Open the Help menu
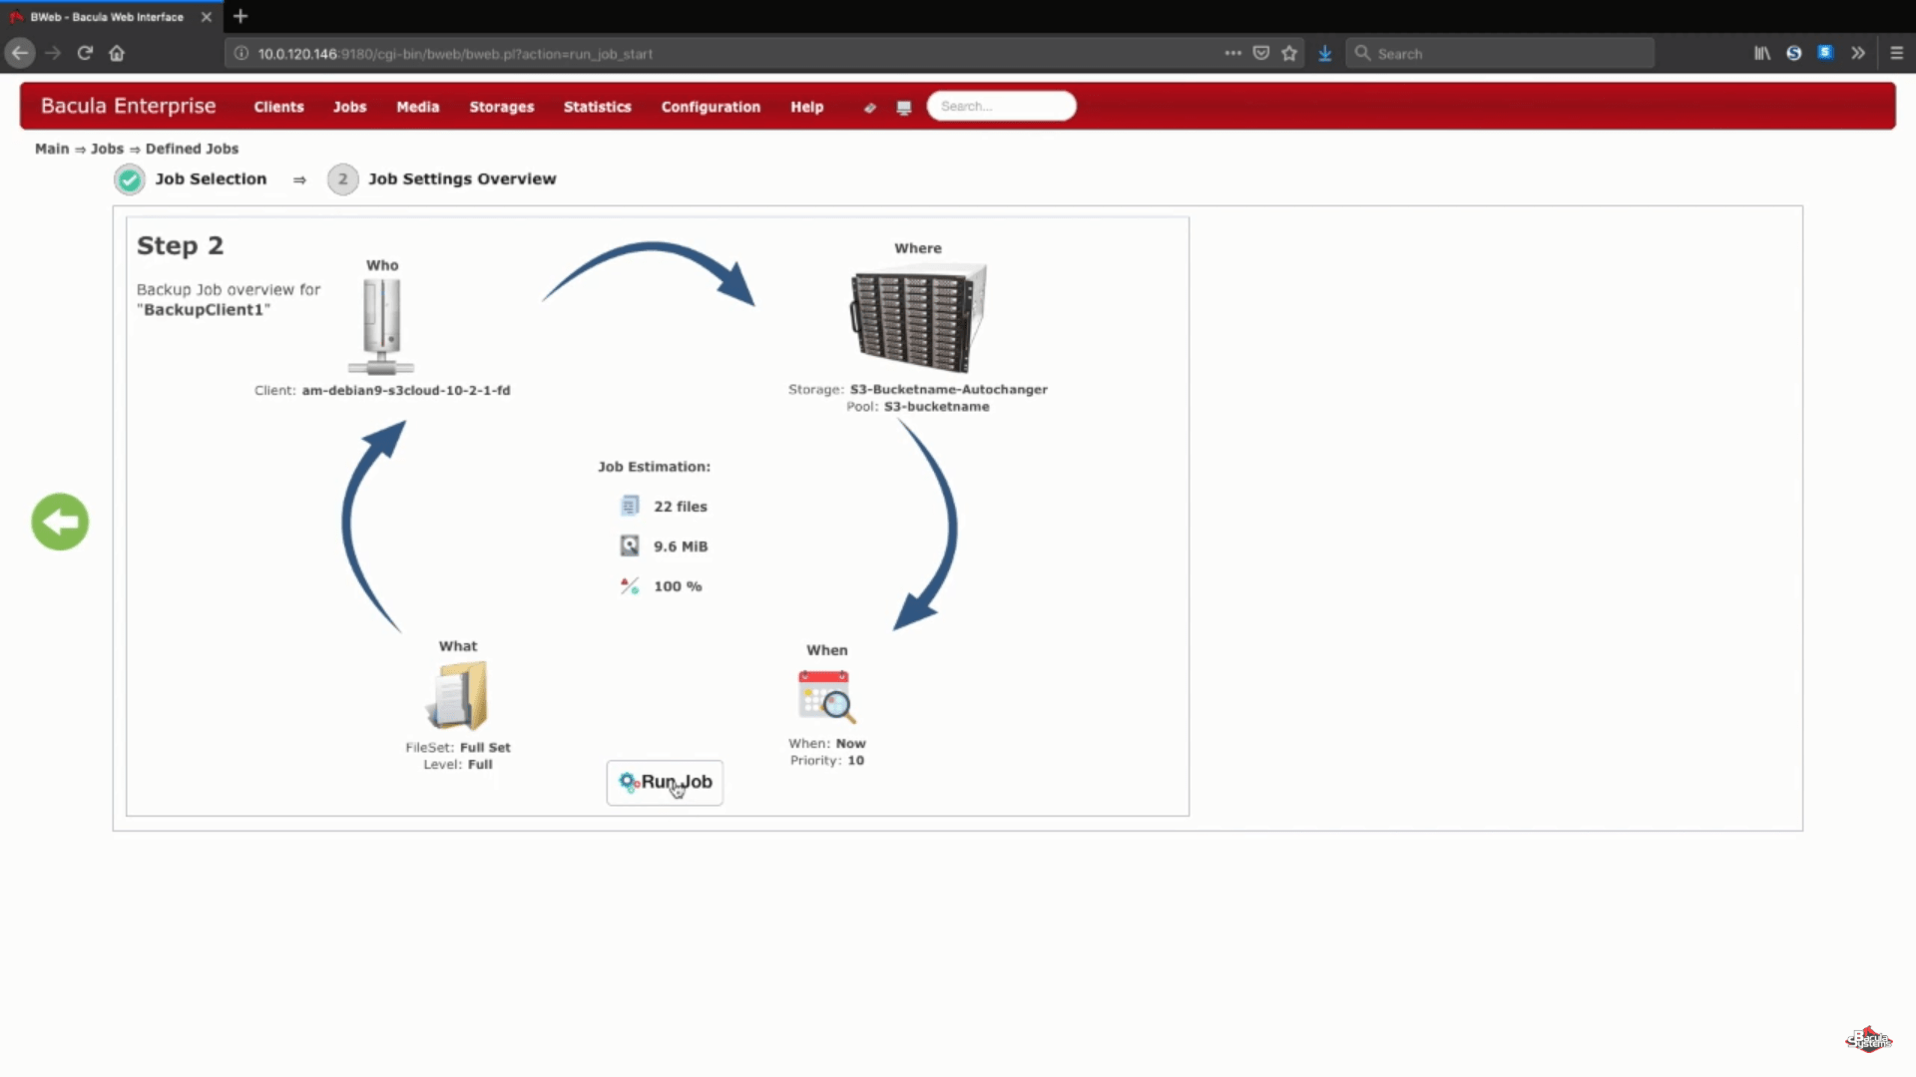Viewport: 1916px width, 1077px height. click(x=806, y=107)
